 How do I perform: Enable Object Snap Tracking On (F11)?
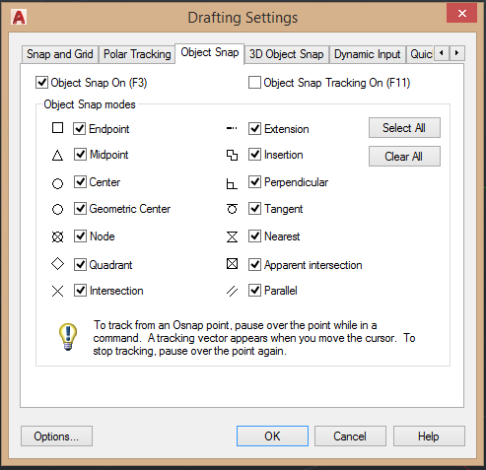click(254, 83)
